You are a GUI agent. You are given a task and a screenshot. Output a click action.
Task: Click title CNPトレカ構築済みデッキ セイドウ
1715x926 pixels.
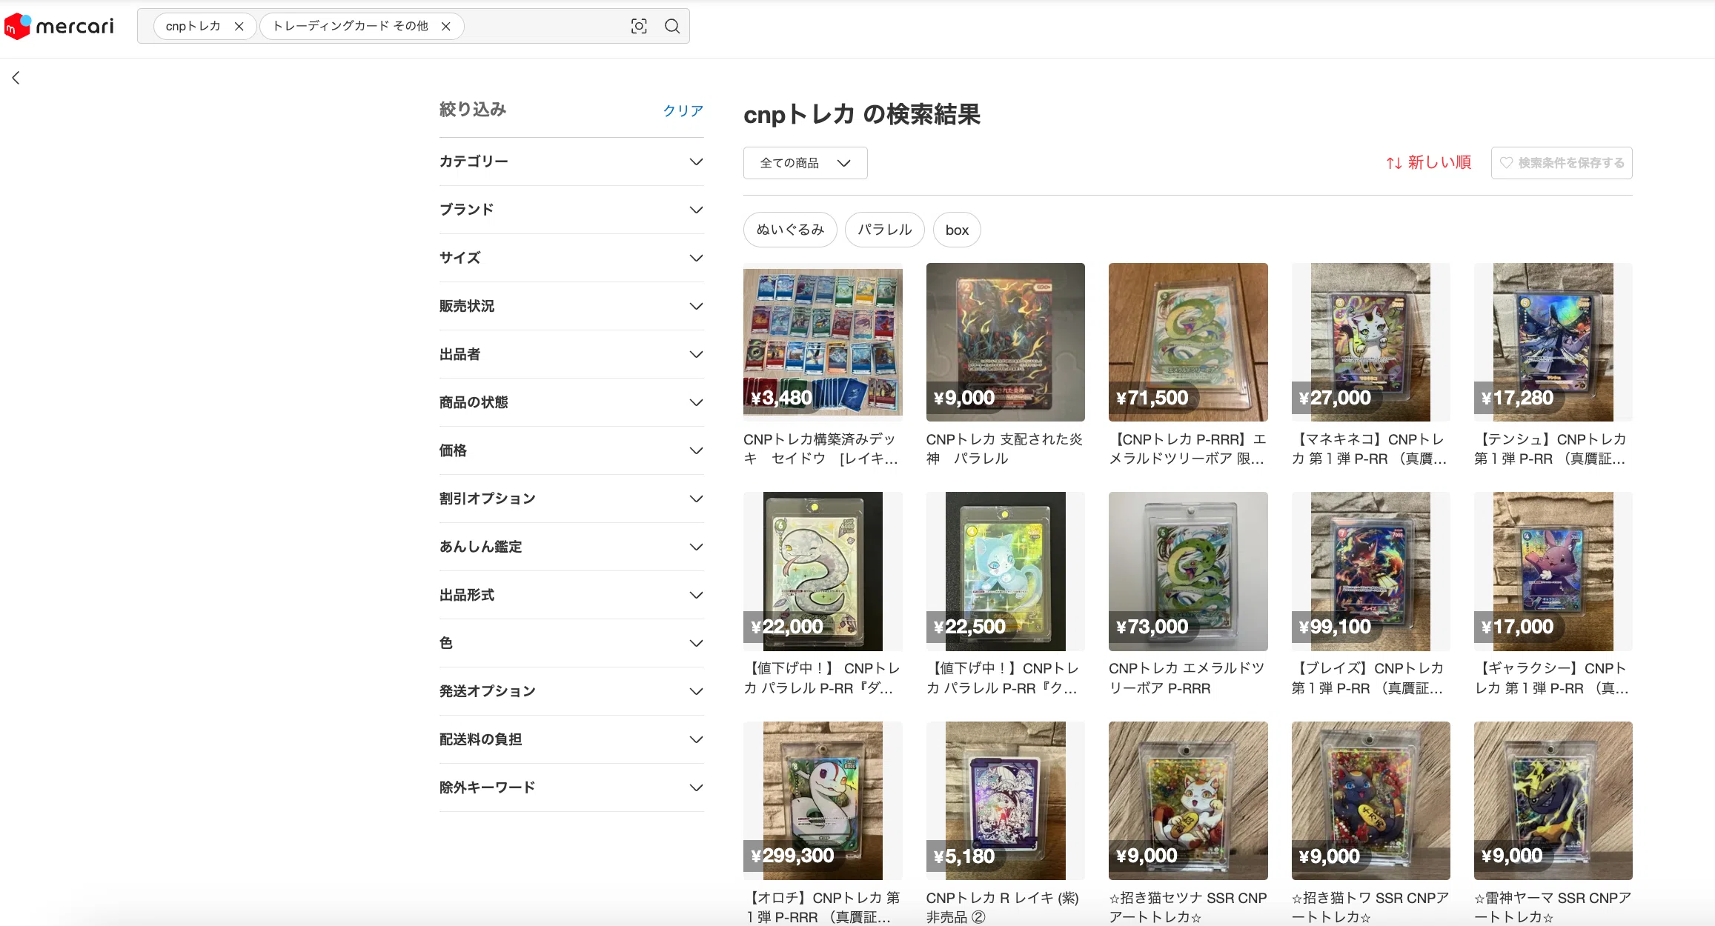821,449
